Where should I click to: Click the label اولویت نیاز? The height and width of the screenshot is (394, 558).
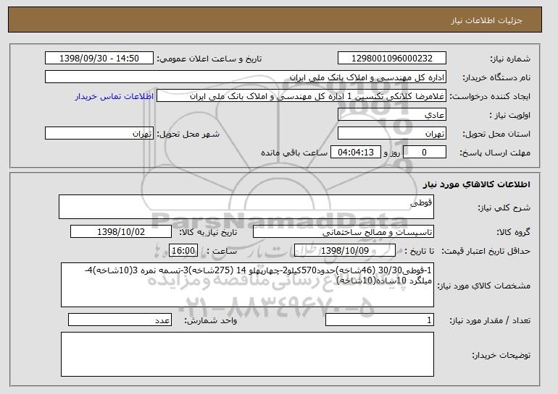pos(510,116)
